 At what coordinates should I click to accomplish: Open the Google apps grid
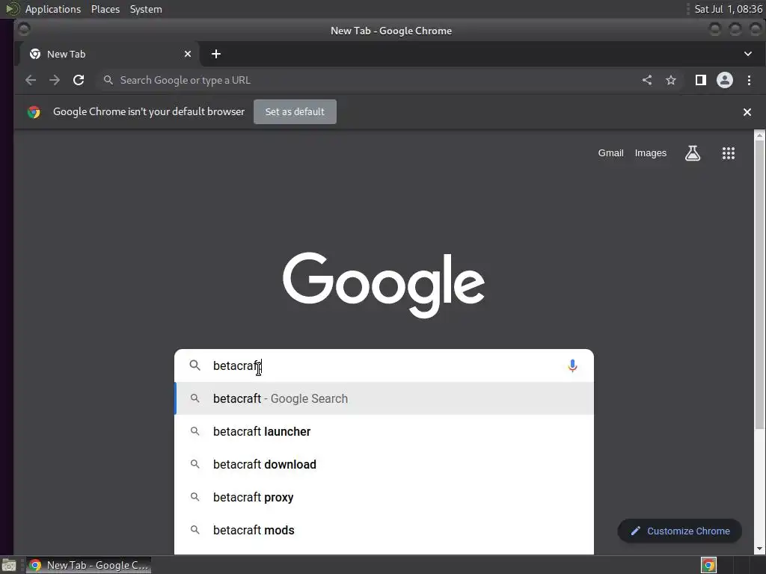[x=729, y=153]
